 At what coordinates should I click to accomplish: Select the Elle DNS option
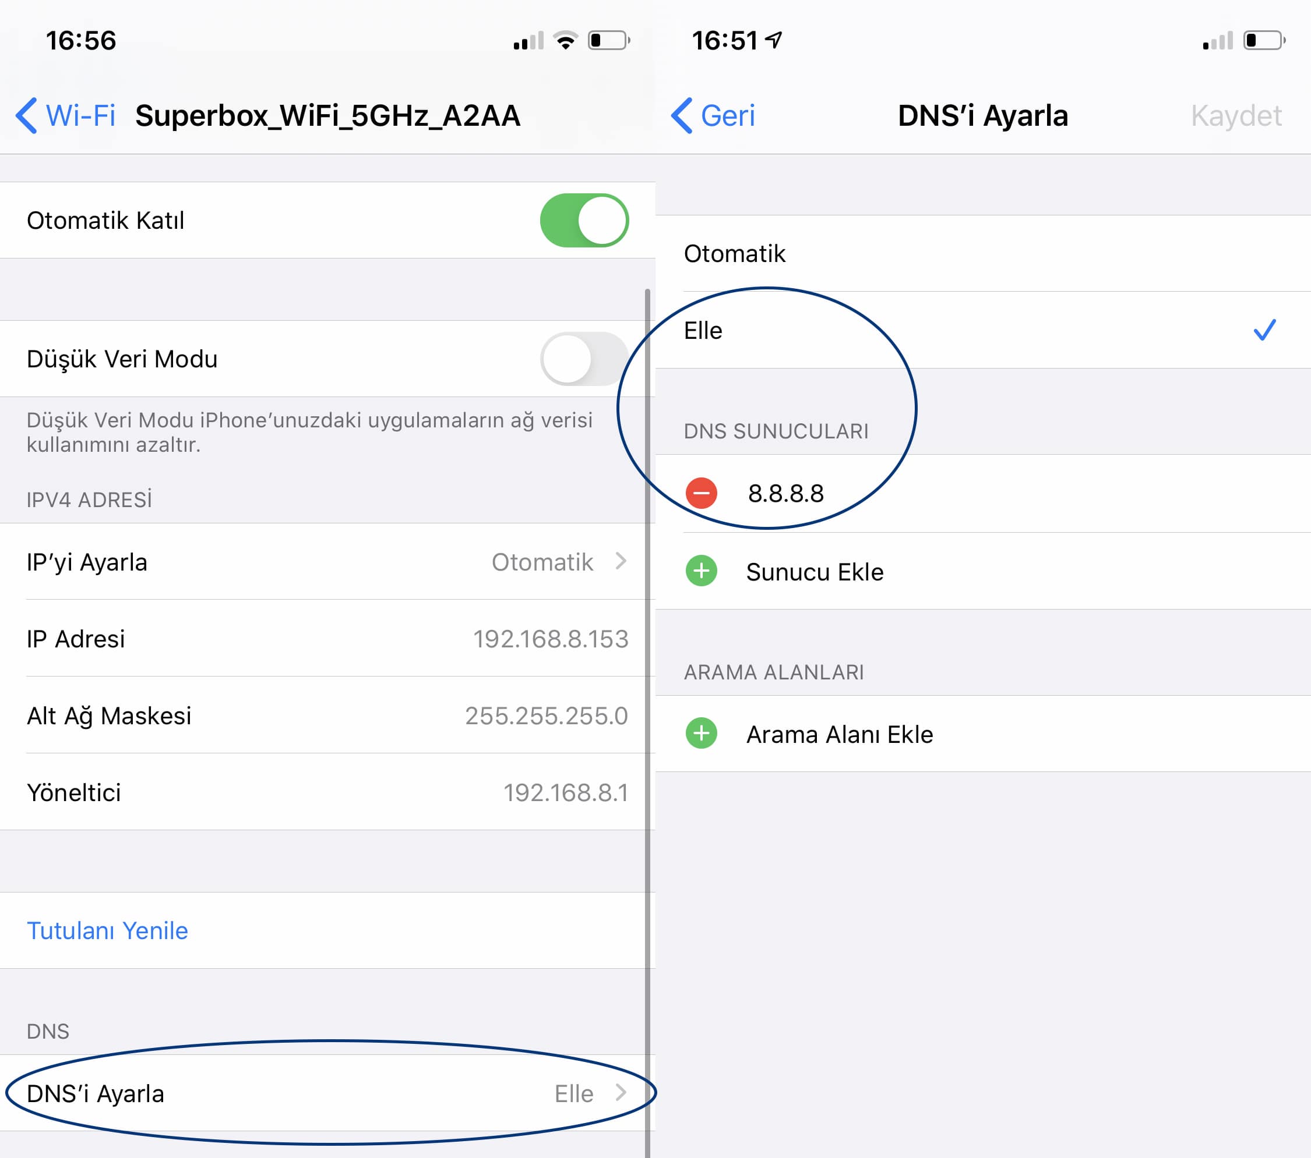point(704,331)
